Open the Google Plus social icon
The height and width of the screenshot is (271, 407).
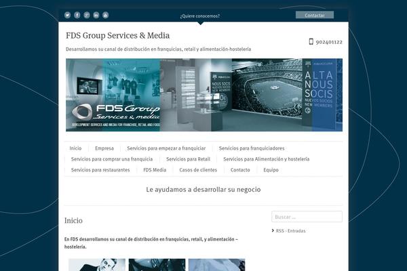(87, 15)
